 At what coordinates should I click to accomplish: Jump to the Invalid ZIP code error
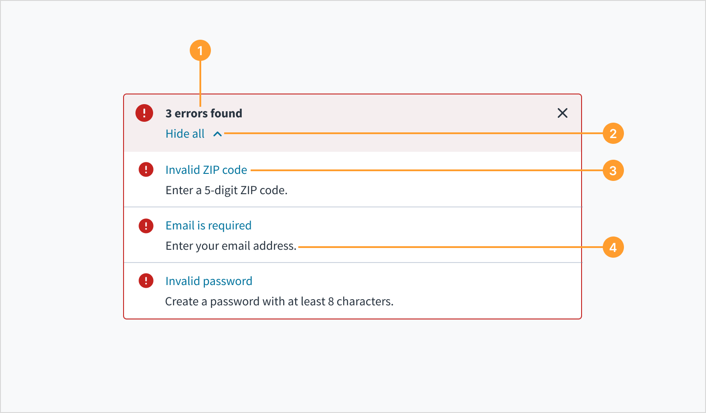pos(206,170)
